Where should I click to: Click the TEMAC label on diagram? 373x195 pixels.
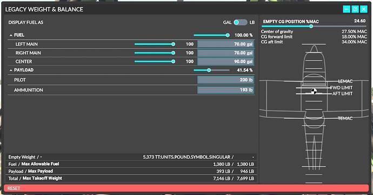click(345, 118)
